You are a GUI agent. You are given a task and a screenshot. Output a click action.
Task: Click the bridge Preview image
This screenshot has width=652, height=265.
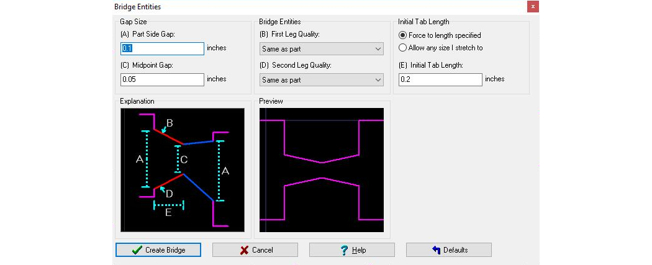pos(321,170)
